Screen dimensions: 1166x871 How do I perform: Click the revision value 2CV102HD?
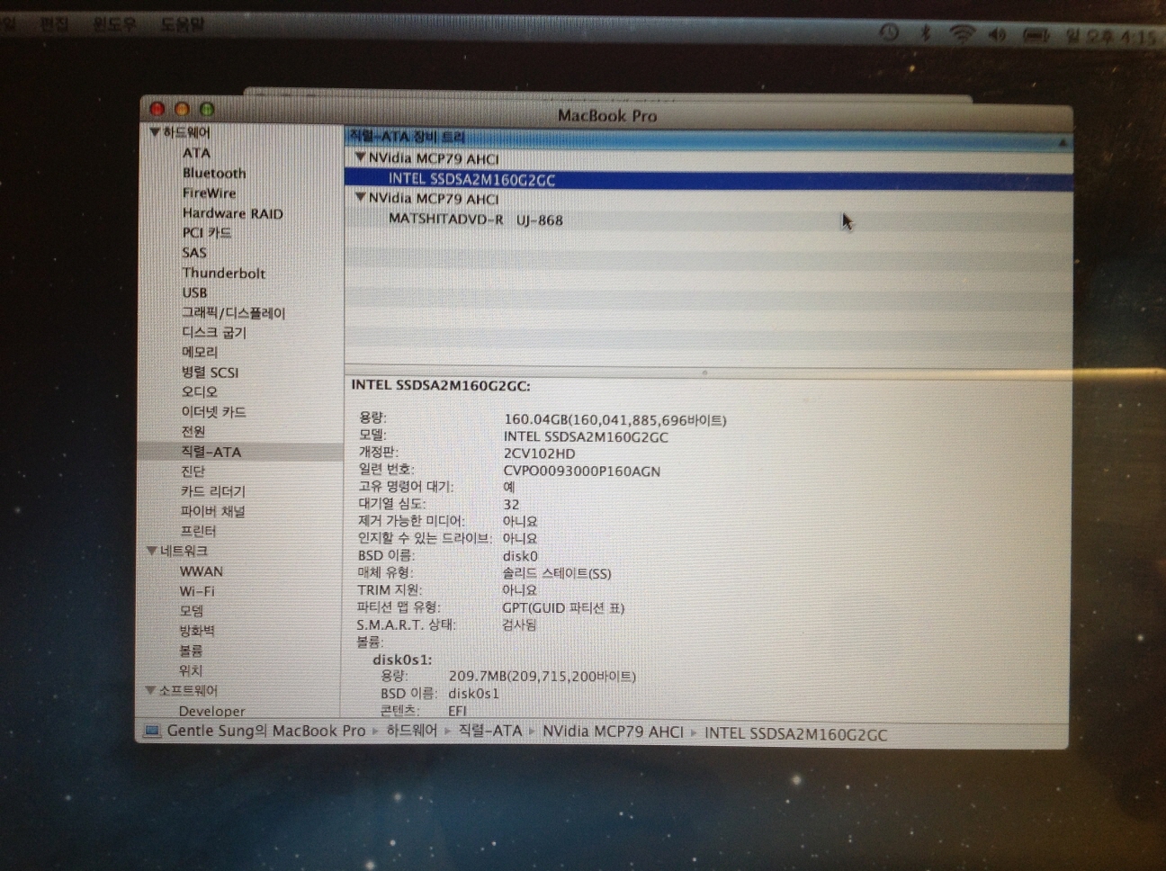point(539,453)
